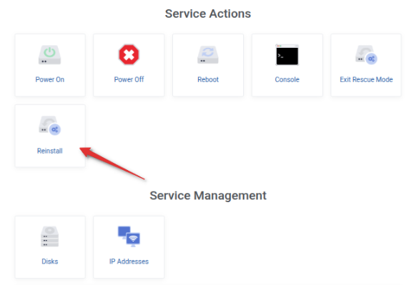Open the Disks link label
Screen dimensions: 414x285
coord(49,261)
